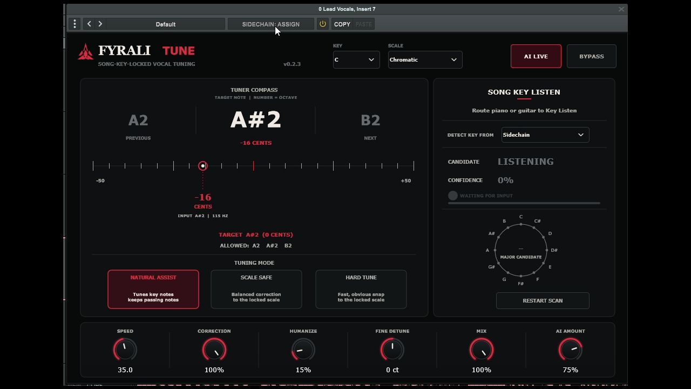
Task: Toggle the AI LIVE button
Action: (536, 56)
